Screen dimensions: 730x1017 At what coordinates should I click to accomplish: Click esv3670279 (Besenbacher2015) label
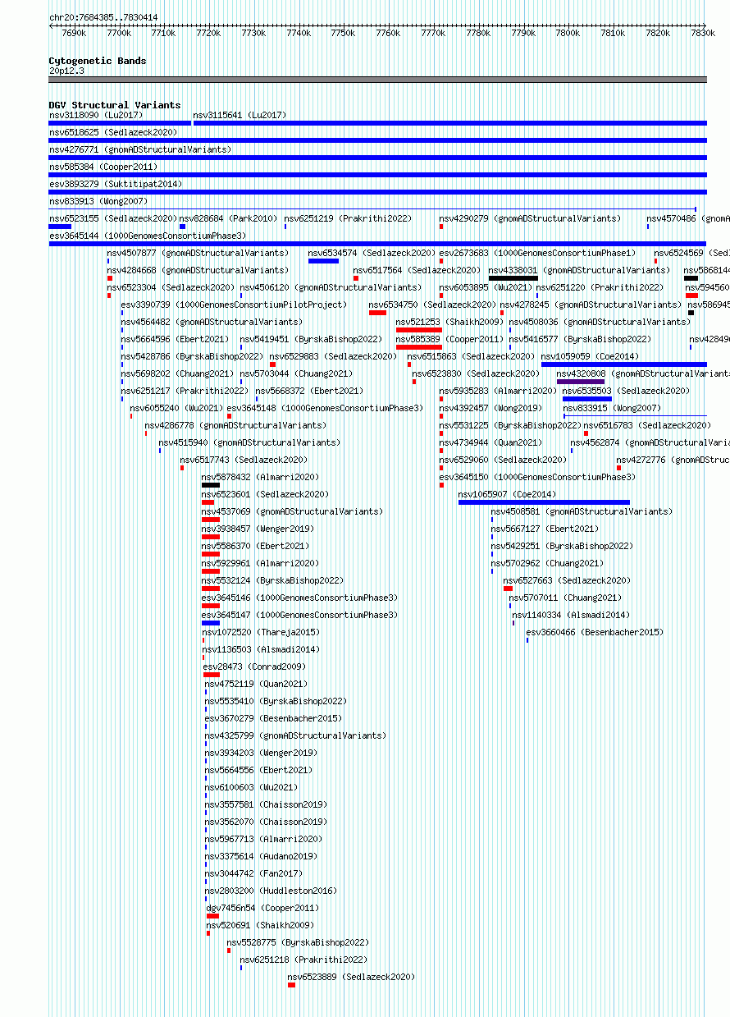[x=274, y=718]
